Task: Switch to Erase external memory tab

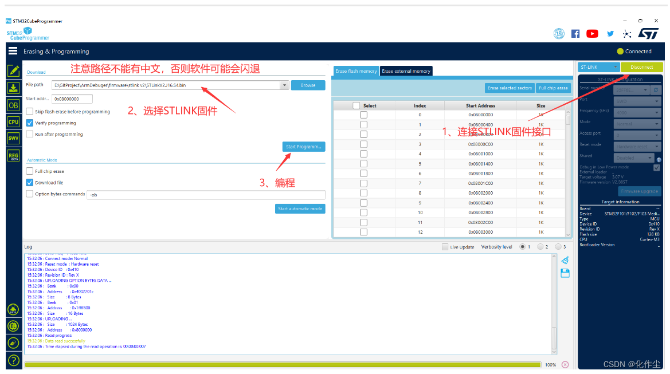Action: pyautogui.click(x=406, y=71)
